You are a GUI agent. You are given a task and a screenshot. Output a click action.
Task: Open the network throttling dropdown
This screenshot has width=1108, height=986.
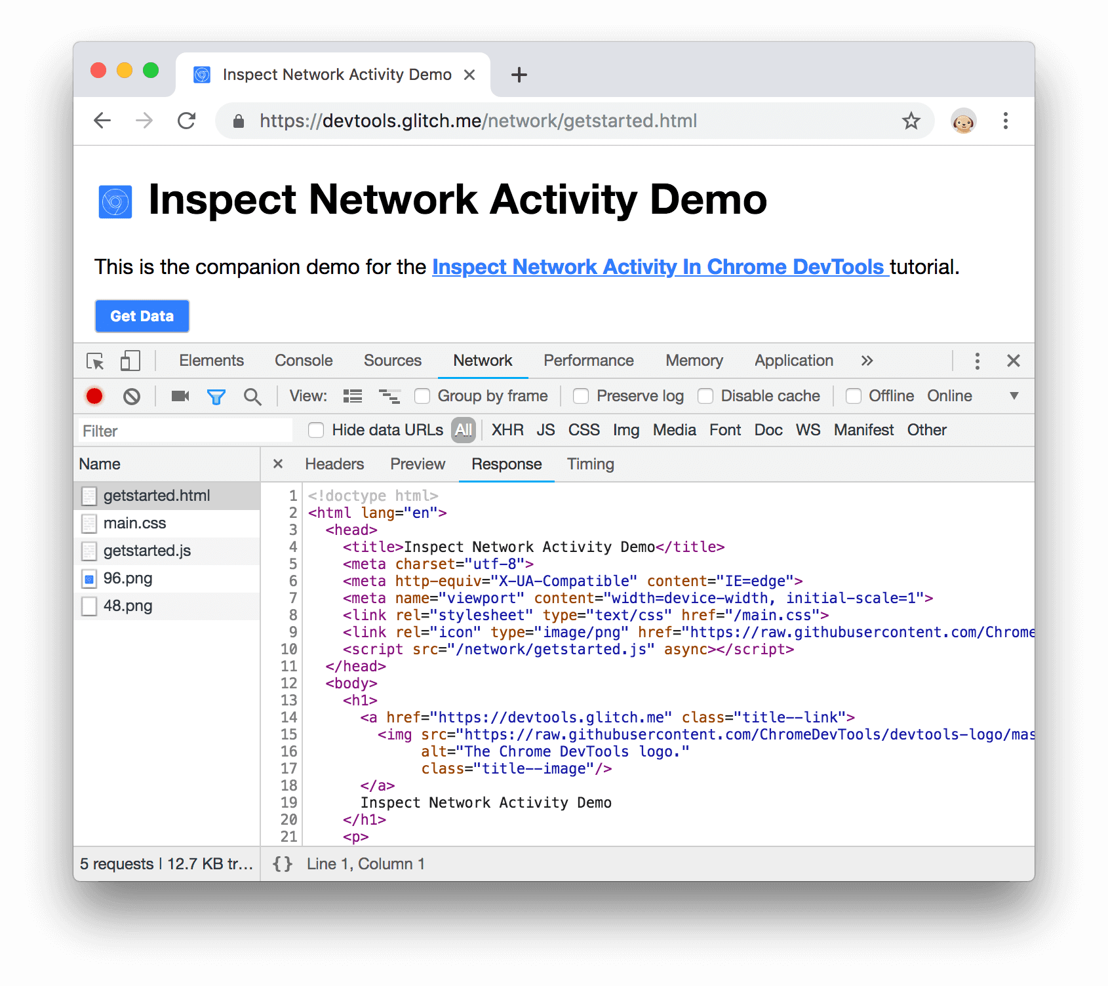pos(1014,396)
